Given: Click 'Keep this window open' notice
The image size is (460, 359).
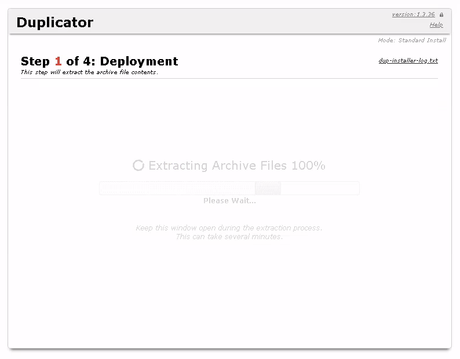Looking at the screenshot, I should [229, 228].
